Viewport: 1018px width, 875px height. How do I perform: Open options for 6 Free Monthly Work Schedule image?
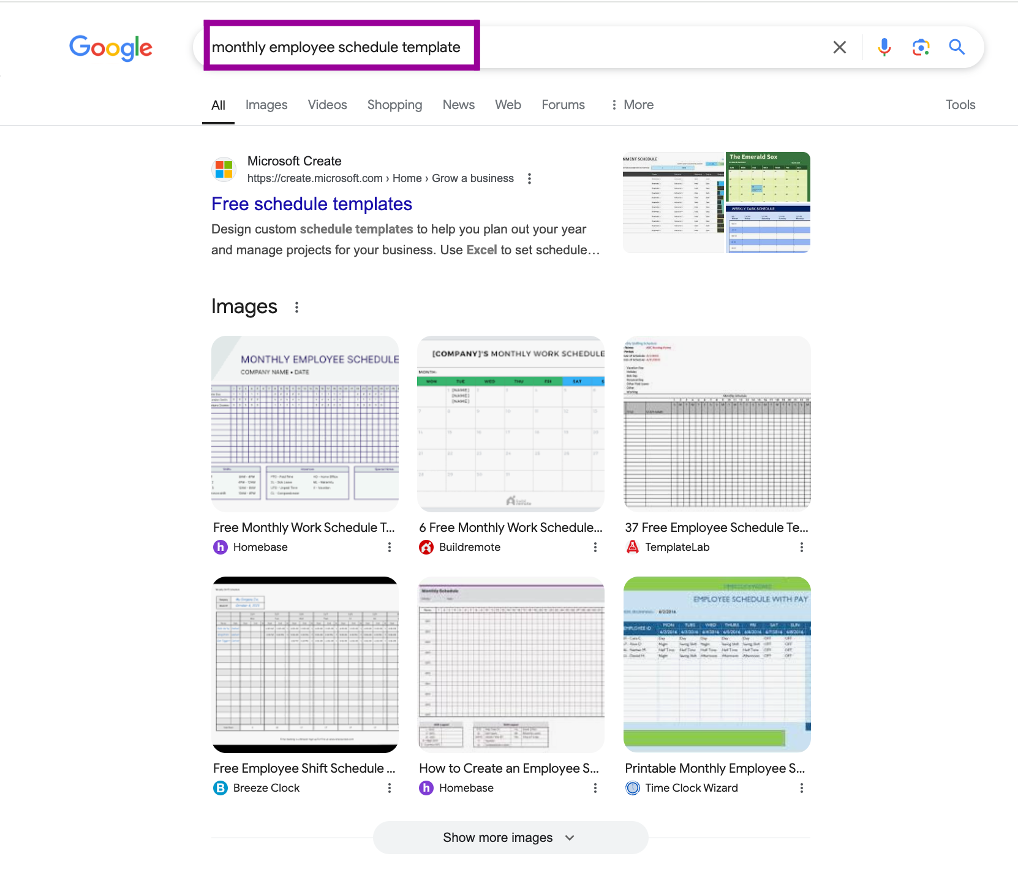pos(595,547)
